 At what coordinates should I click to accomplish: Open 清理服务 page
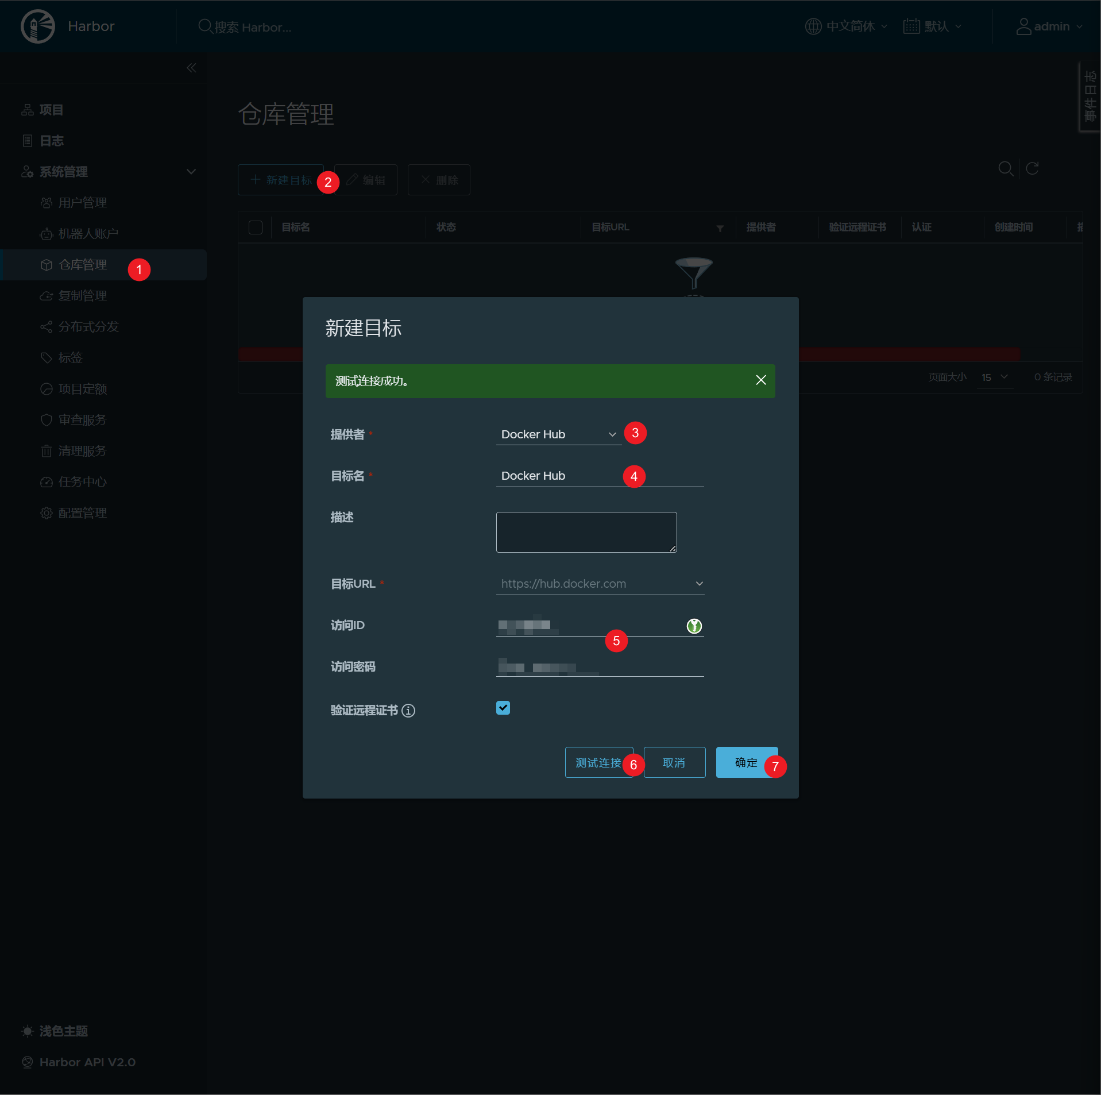pyautogui.click(x=83, y=451)
